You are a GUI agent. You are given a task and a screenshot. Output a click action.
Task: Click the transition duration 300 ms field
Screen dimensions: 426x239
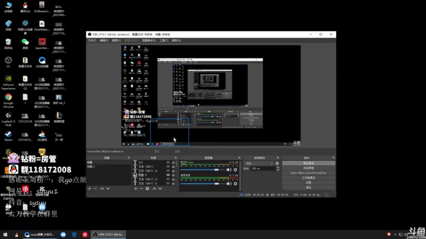(x=263, y=168)
